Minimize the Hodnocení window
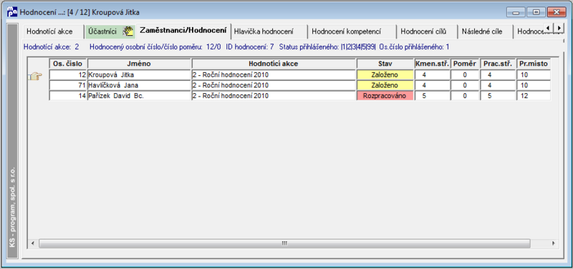This screenshot has width=573, height=269. (516, 12)
